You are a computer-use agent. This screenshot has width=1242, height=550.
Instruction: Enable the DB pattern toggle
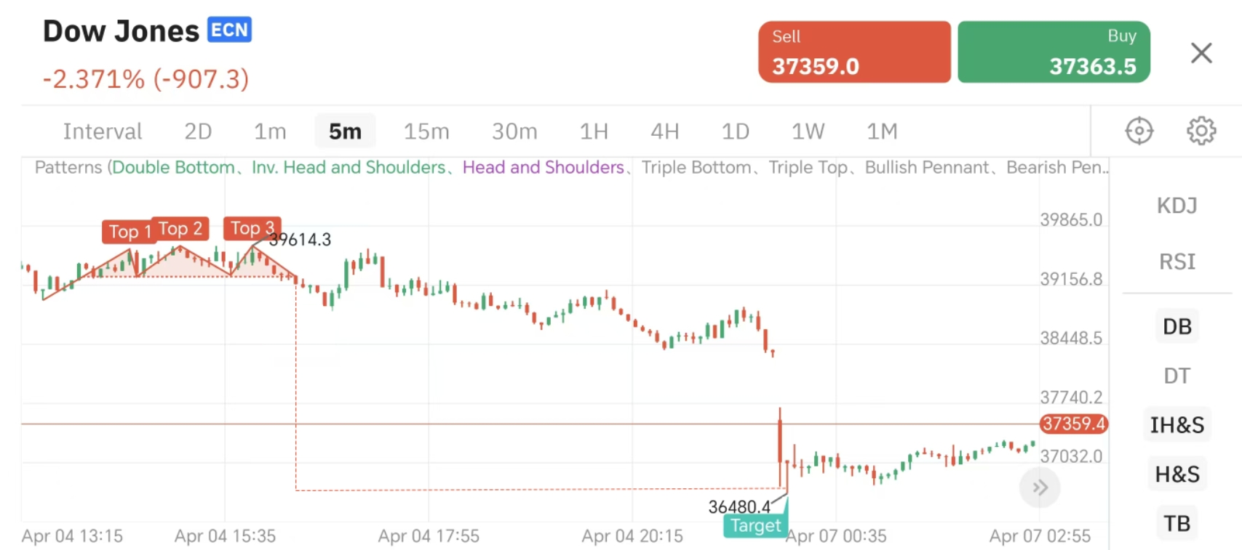click(1177, 326)
